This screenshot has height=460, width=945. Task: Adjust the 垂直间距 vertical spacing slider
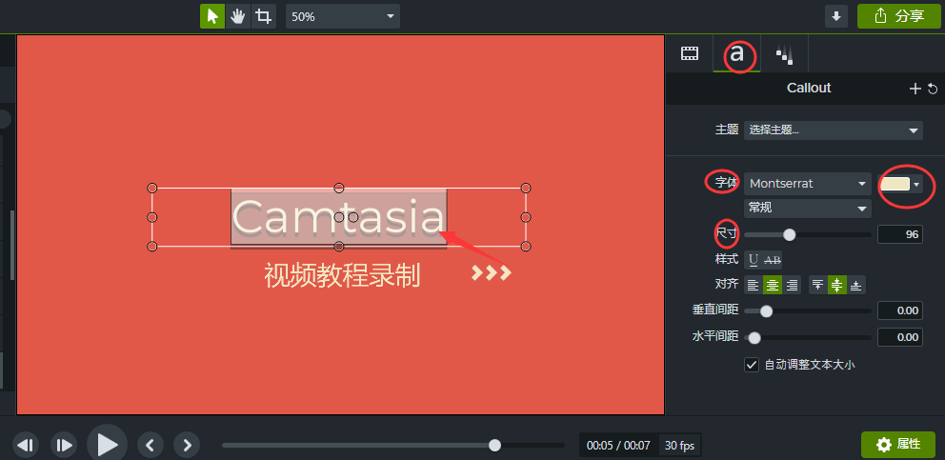click(766, 311)
